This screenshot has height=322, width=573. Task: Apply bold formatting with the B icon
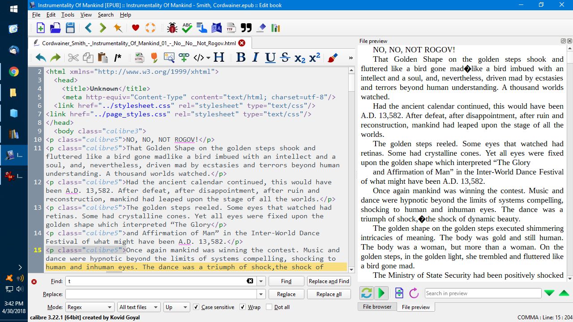pos(241,57)
